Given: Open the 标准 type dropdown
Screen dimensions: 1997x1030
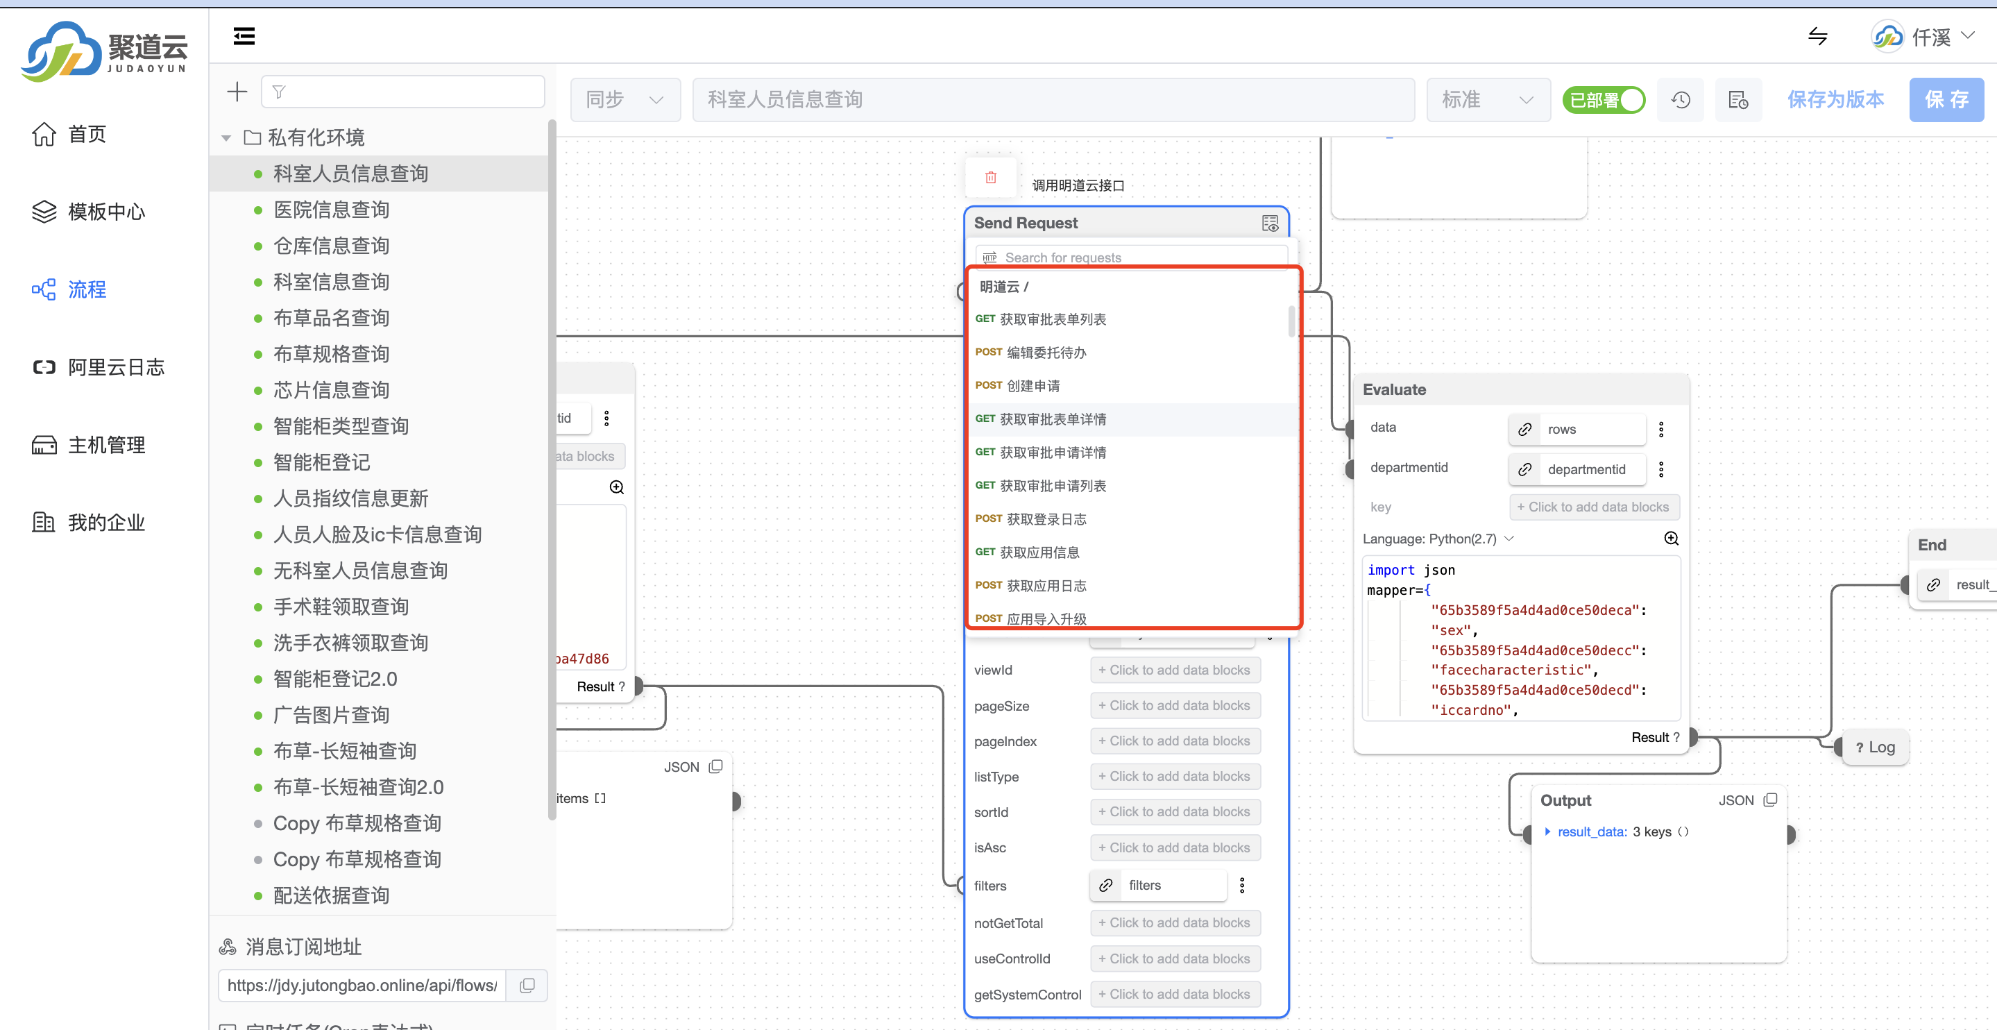Looking at the screenshot, I should [x=1488, y=99].
